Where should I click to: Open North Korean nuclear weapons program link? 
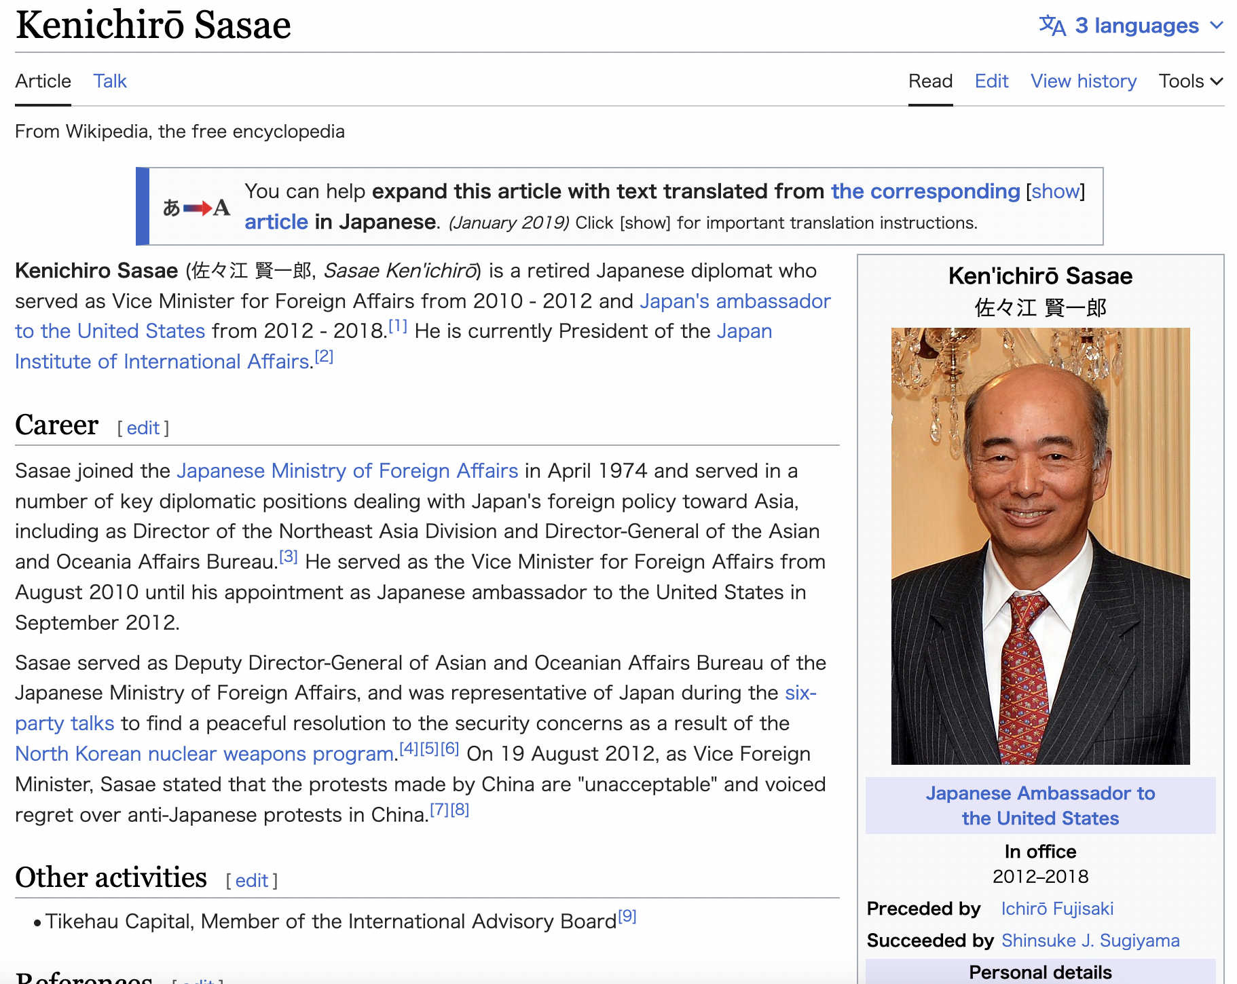click(204, 754)
